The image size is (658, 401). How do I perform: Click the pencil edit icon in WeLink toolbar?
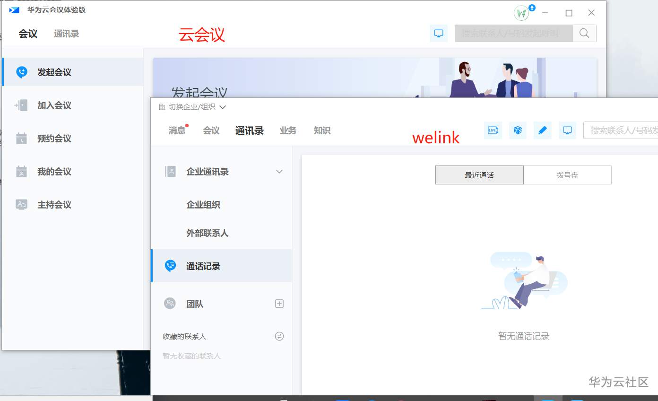coord(543,130)
